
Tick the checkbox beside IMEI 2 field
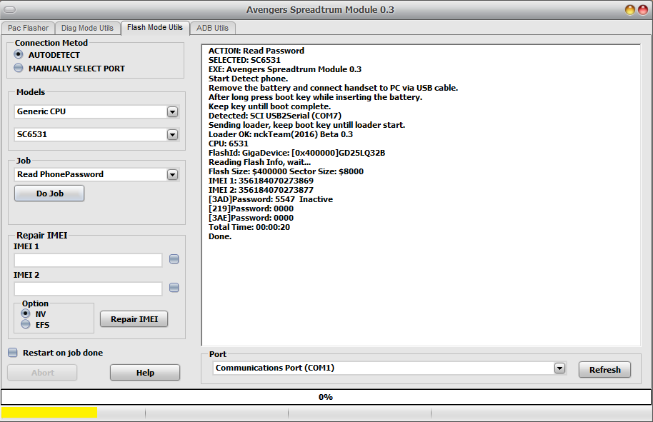(174, 288)
